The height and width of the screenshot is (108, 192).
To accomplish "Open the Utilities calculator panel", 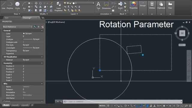I will click(x=152, y=5).
